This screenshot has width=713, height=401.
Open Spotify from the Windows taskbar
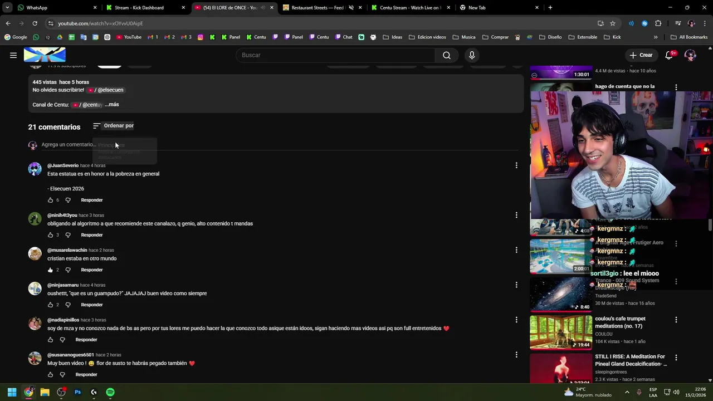coord(110,392)
